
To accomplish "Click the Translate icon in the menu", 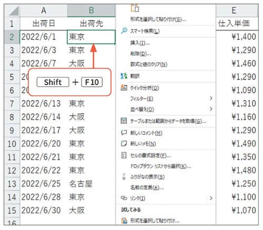I will [x=124, y=76].
